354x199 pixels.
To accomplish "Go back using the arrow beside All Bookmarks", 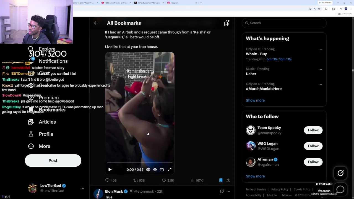I will pos(96,23).
